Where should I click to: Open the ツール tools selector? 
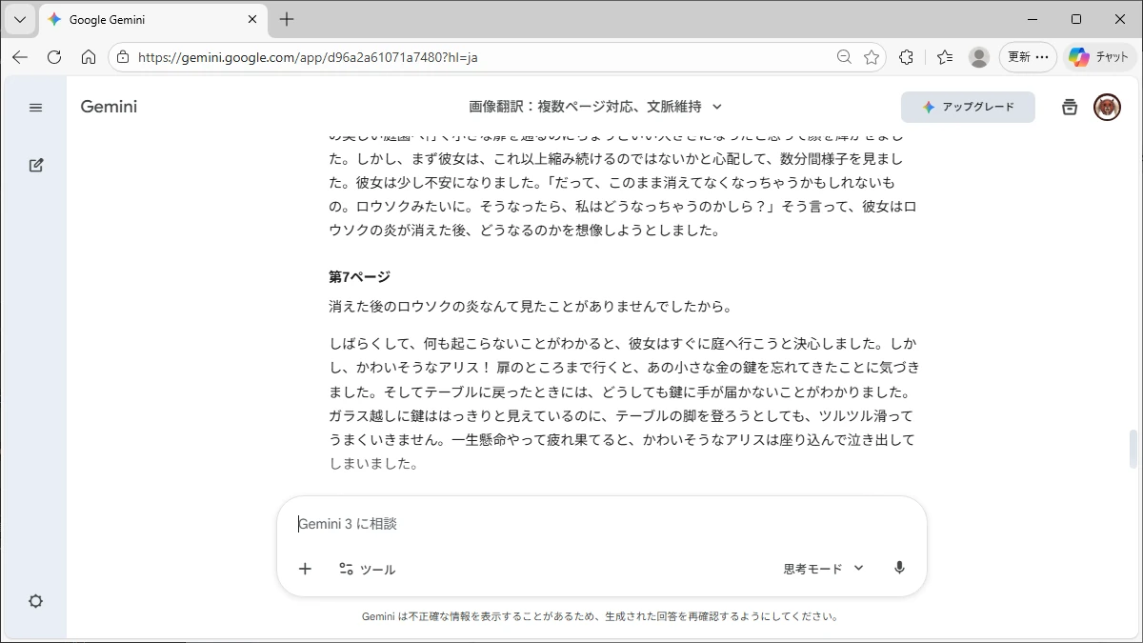pos(367,569)
